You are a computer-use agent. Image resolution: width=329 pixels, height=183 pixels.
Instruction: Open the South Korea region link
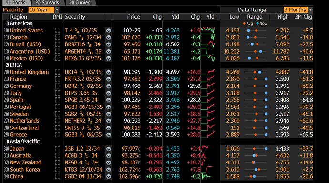tap(25, 170)
